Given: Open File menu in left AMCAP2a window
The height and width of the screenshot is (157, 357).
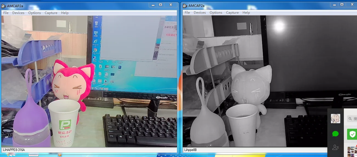Looking at the screenshot, I should click(6, 13).
